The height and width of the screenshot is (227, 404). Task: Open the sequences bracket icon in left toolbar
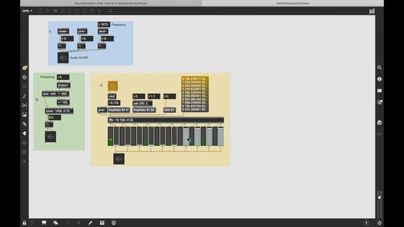(x=25, y=105)
